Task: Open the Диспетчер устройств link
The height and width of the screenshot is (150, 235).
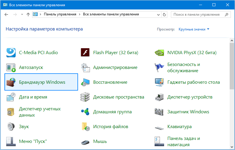Action: click(190, 97)
